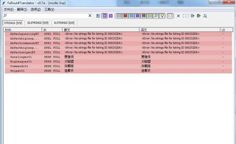Screen dimensions: 236x144
Task: Select the Commando01 row
Action: (x=118, y=66)
